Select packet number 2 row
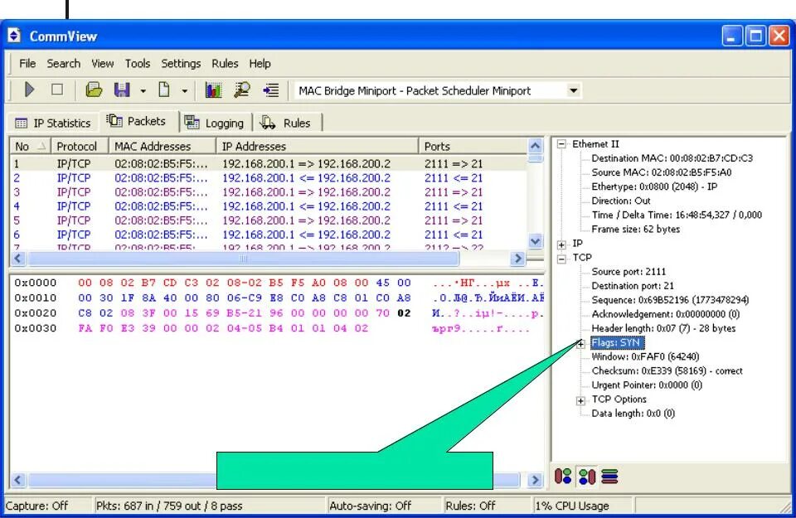Screen dimensions: 796x518 (x=269, y=177)
